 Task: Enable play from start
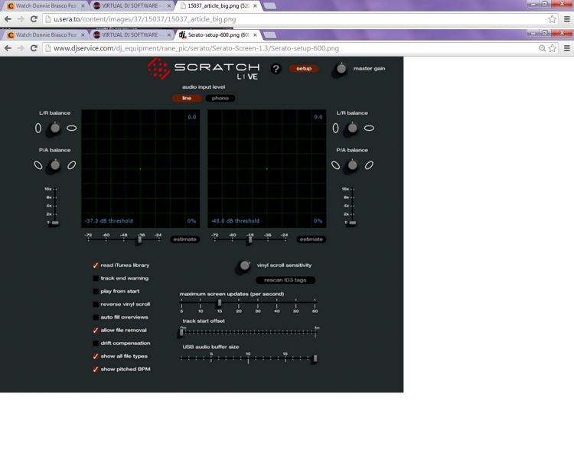[x=96, y=291]
